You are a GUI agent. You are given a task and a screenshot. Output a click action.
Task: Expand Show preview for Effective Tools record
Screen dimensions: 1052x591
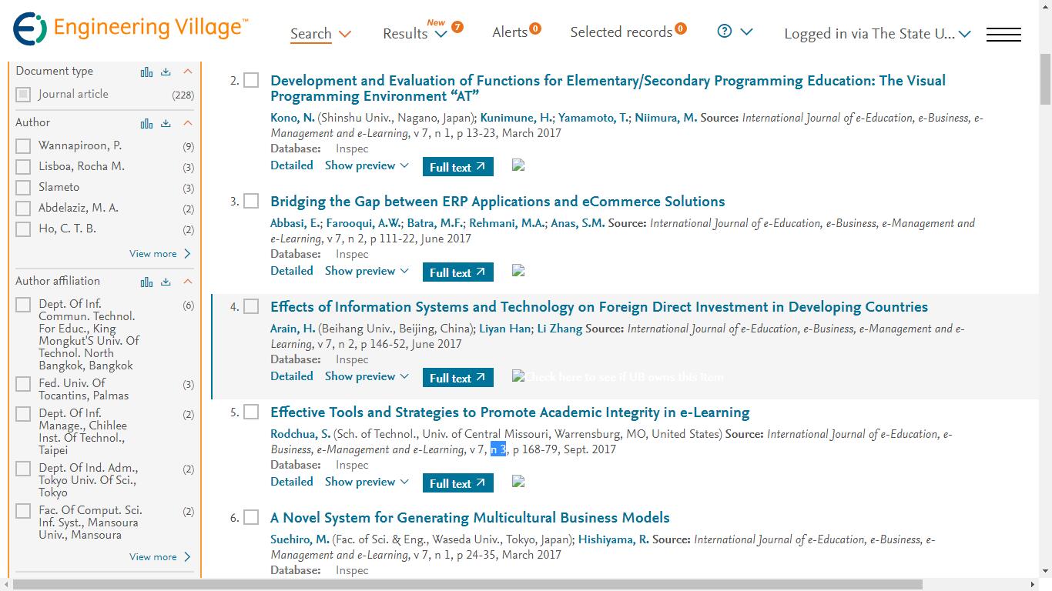pos(367,482)
